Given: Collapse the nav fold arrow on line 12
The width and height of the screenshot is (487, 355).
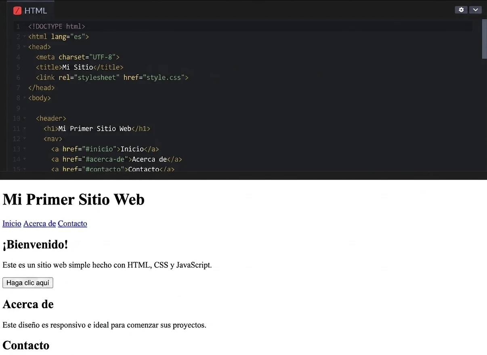Looking at the screenshot, I should (x=24, y=139).
